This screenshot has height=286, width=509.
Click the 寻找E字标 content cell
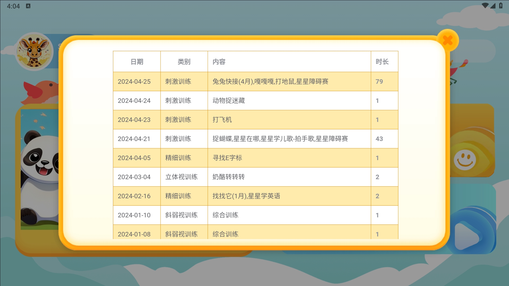[x=227, y=158]
